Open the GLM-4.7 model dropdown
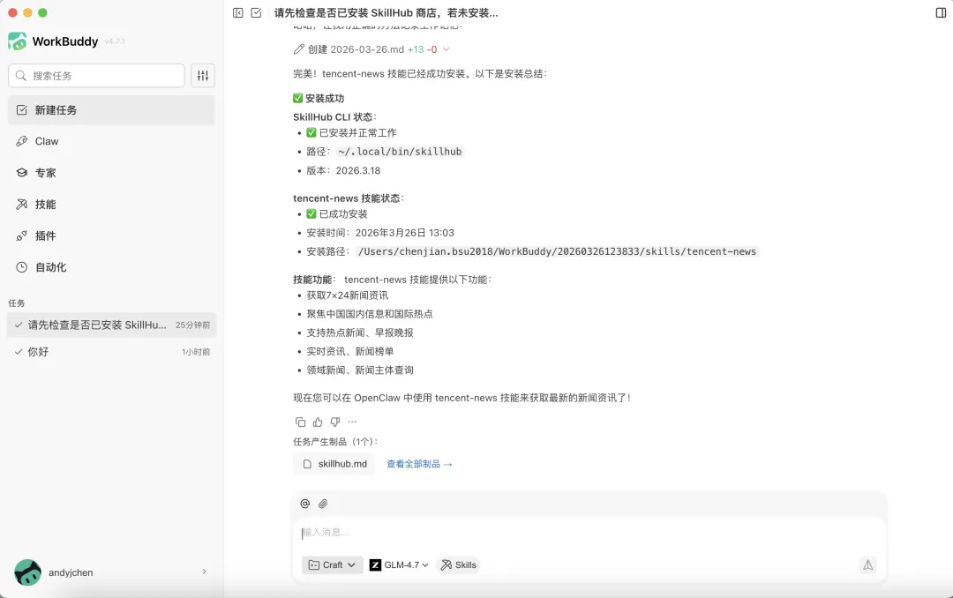The image size is (953, 598). click(x=398, y=564)
